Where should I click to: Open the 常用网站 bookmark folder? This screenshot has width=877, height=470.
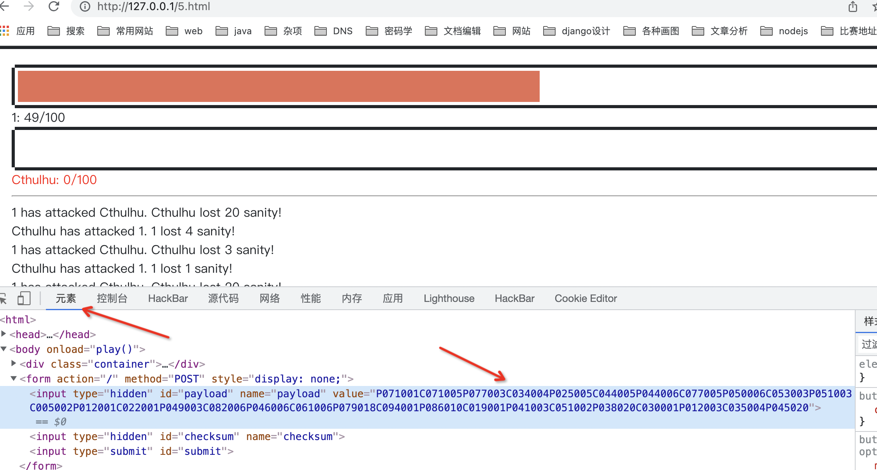coord(125,31)
